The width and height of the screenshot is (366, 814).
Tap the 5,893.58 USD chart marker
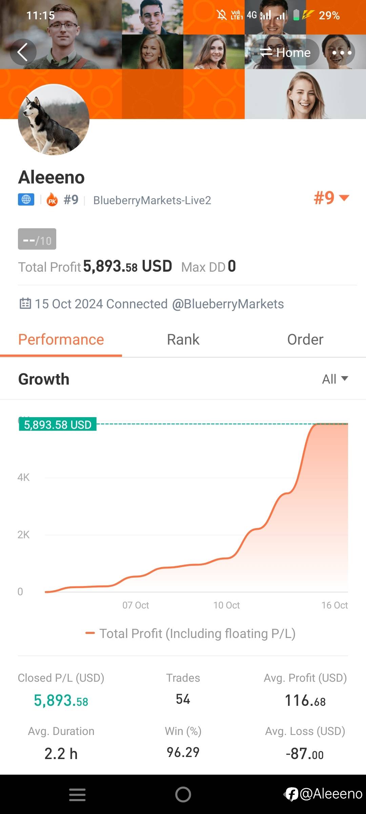pyautogui.click(x=58, y=424)
